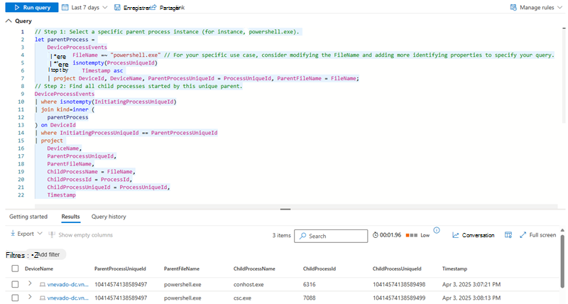Screen dimensions: 568x304
Task: Click timestamp Apr 3, 2025 3:07:21 PM
Action: pyautogui.click(x=471, y=284)
